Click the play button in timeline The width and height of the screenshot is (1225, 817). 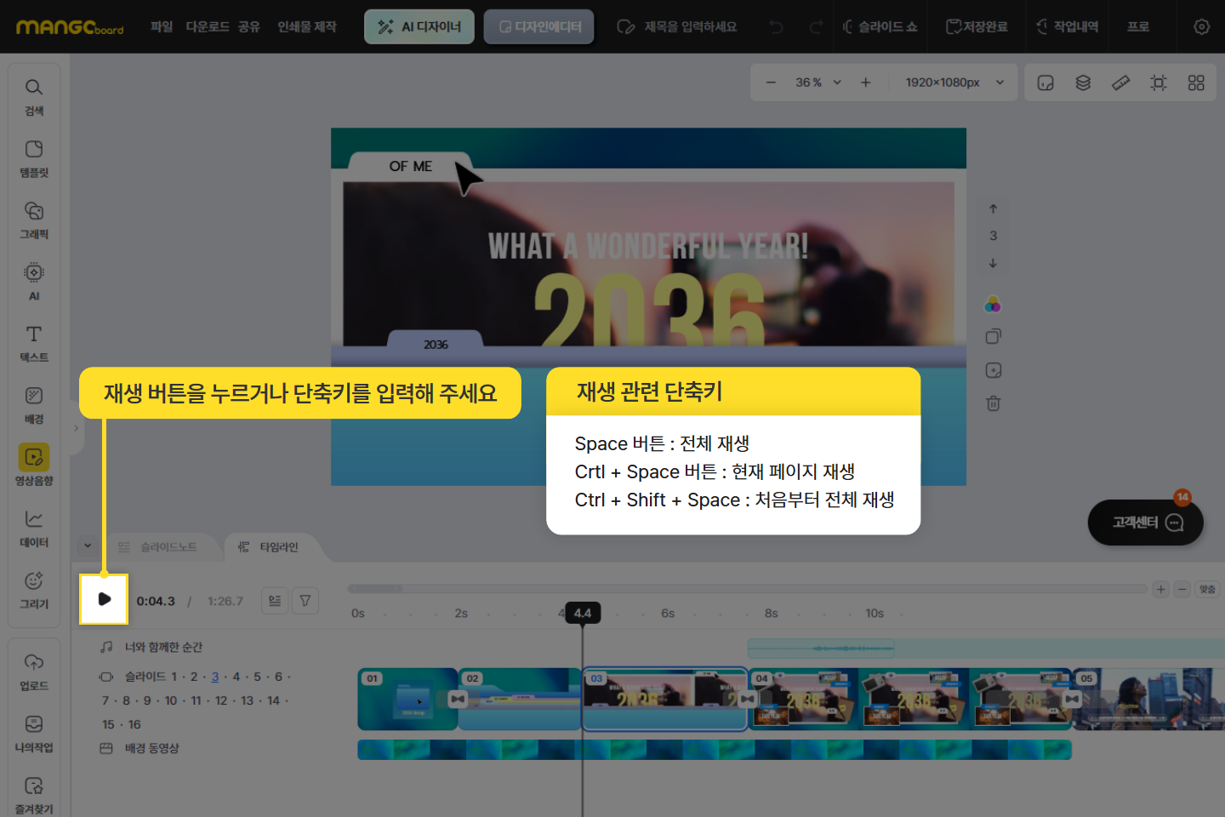pos(104,599)
